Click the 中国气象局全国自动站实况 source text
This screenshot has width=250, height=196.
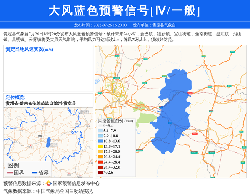click(64, 191)
